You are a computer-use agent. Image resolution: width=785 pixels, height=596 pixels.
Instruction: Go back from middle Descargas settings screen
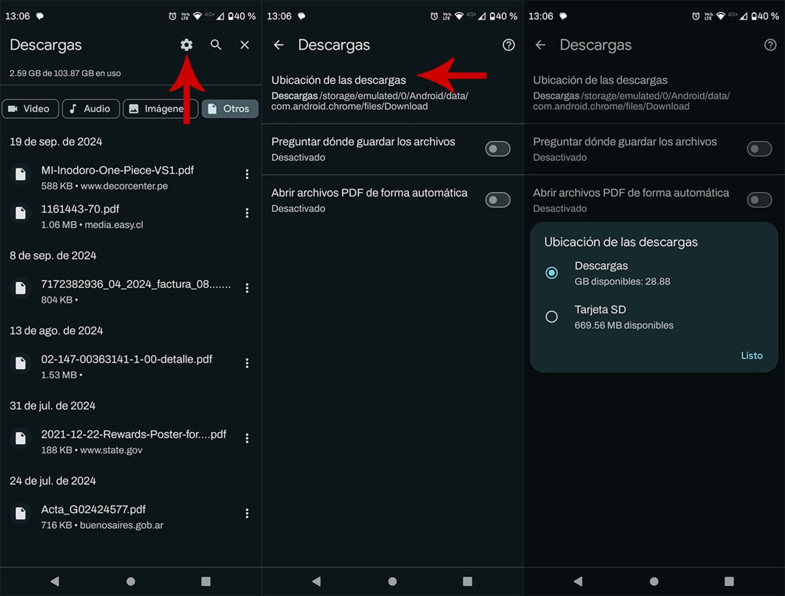[x=279, y=45]
